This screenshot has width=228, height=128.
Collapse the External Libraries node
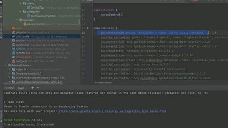click(x=6, y=65)
